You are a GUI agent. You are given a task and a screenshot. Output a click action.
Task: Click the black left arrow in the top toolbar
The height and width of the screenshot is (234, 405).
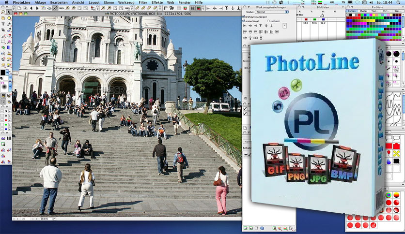(31, 8)
